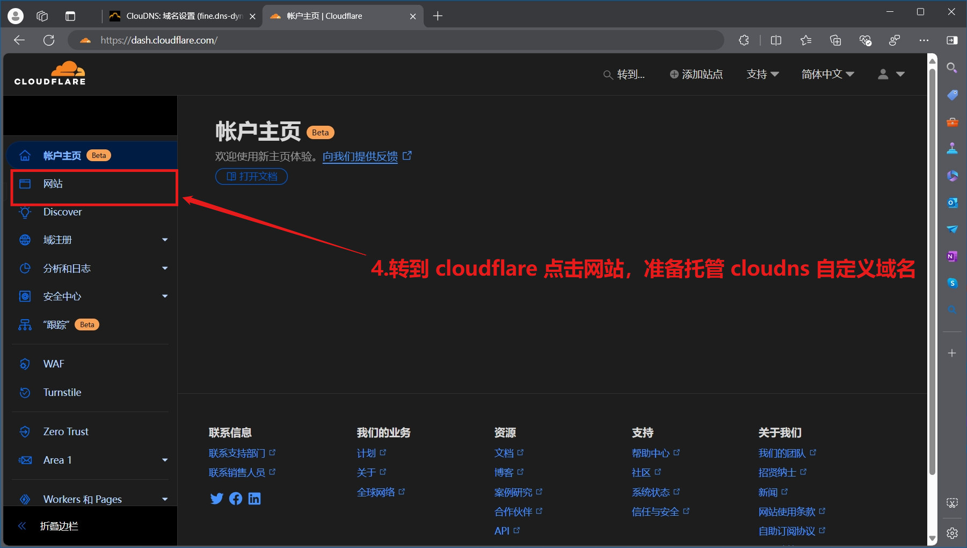Open the Edge sidebar shopping tag icon
The height and width of the screenshot is (548, 967).
[952, 95]
